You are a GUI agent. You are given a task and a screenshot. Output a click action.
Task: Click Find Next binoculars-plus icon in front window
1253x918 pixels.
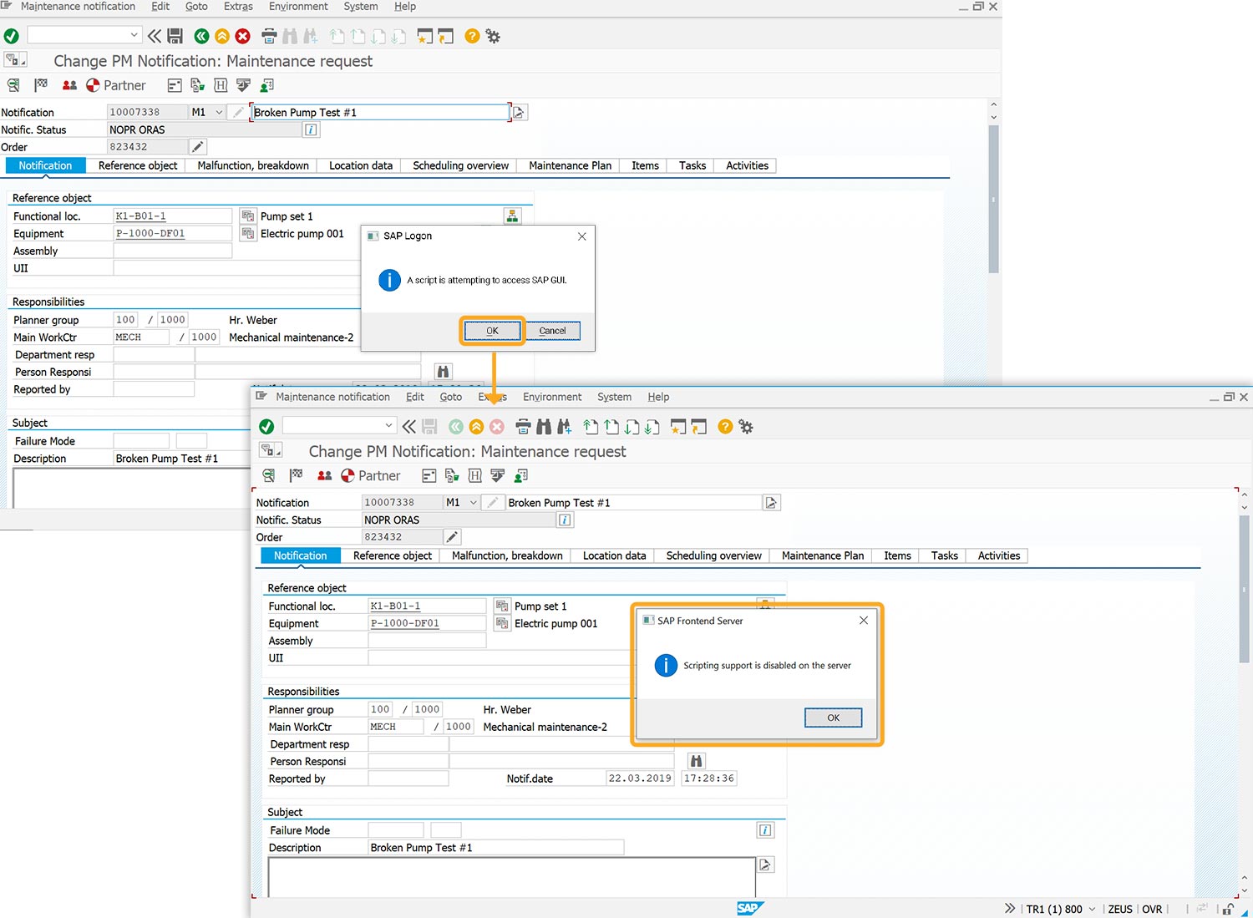point(565,427)
